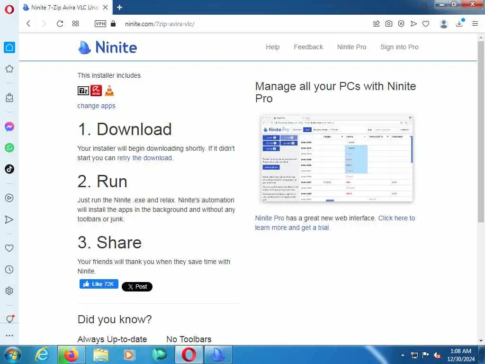Reload the Ninite page

60,24
